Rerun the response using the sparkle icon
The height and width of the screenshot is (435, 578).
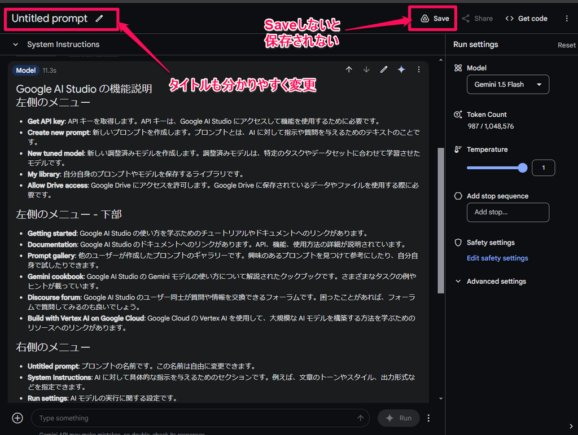pyautogui.click(x=401, y=69)
